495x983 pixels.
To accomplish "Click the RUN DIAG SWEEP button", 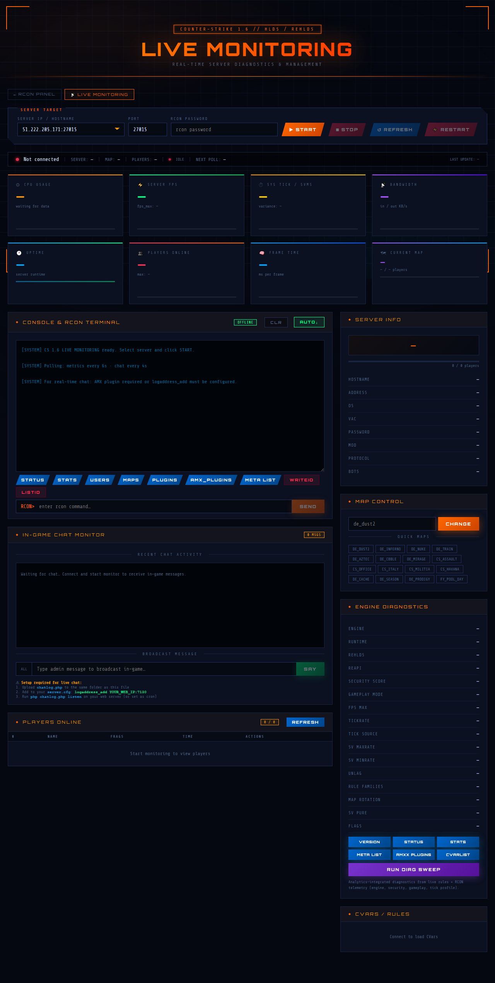I will point(414,870).
